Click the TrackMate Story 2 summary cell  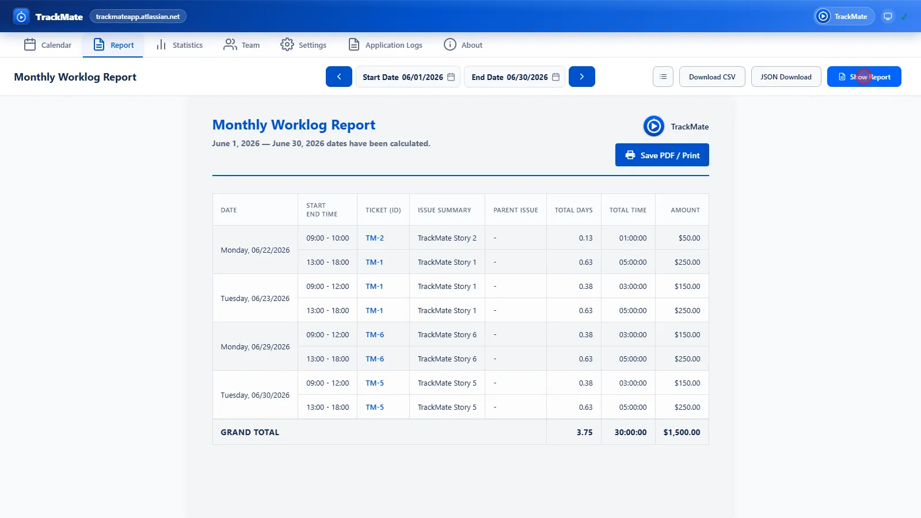pyautogui.click(x=447, y=238)
